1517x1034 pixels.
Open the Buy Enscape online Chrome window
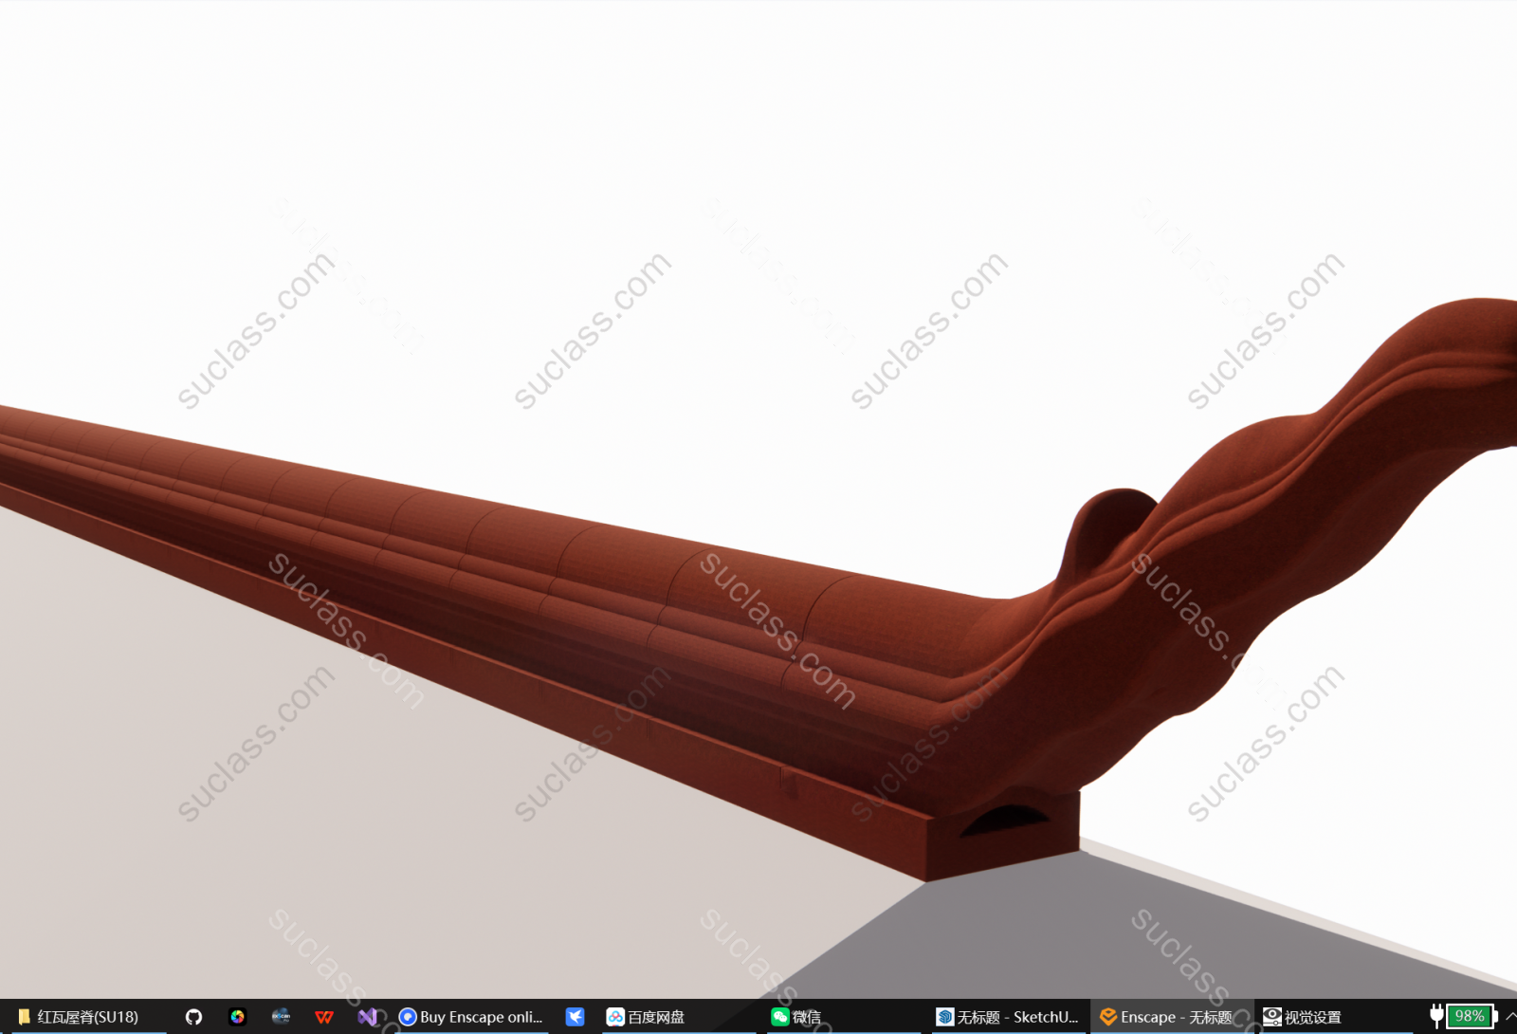(471, 1017)
